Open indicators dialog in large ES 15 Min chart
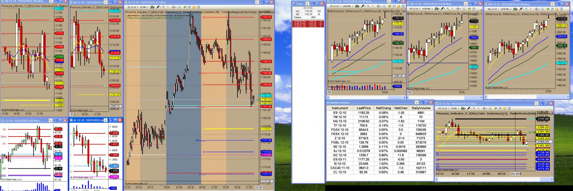The width and height of the screenshot is (573, 191). pyautogui.click(x=185, y=7)
